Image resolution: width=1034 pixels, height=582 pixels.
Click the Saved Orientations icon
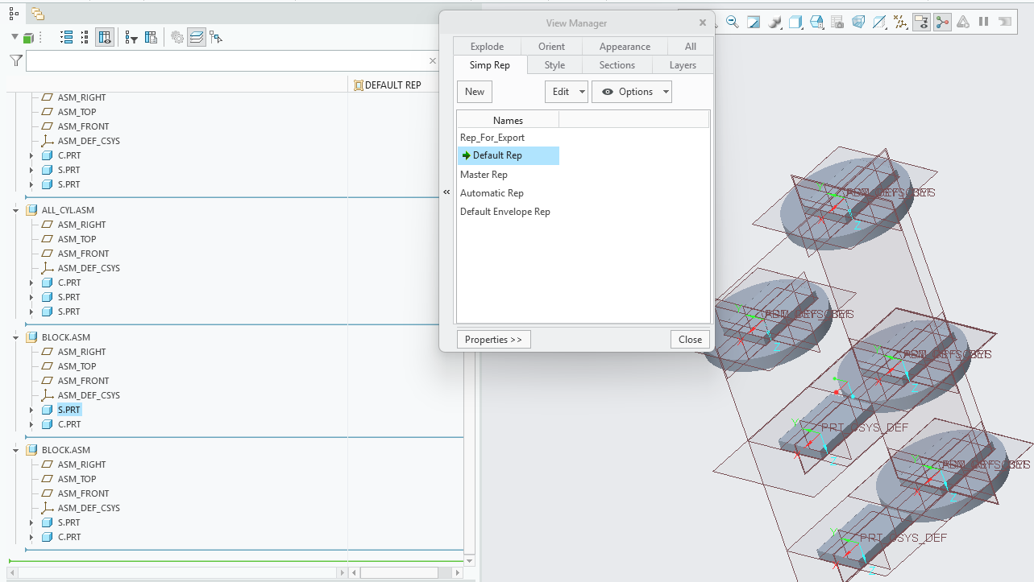816,22
